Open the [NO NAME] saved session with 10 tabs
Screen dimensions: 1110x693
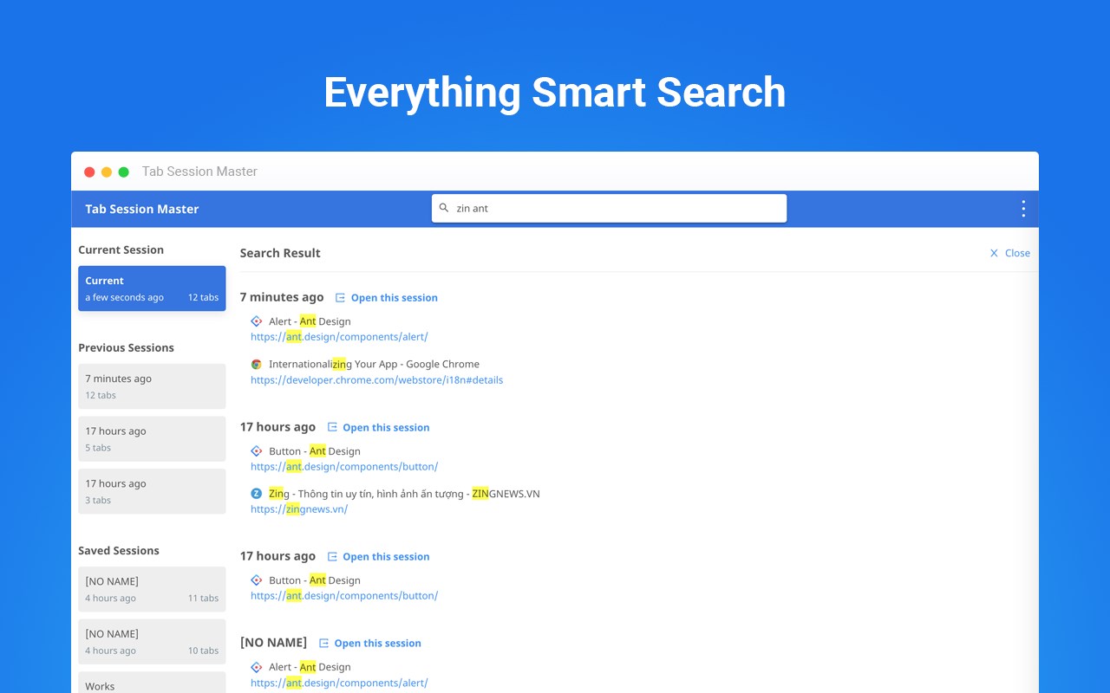point(152,642)
